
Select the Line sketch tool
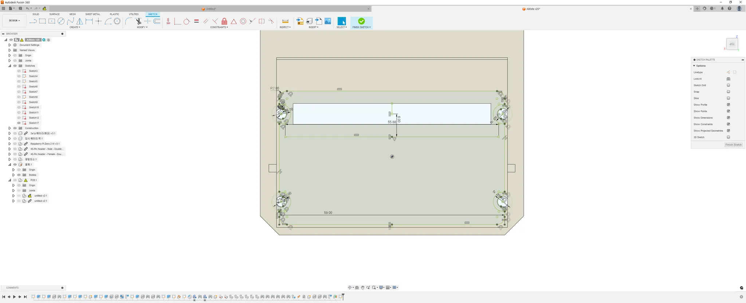click(33, 21)
